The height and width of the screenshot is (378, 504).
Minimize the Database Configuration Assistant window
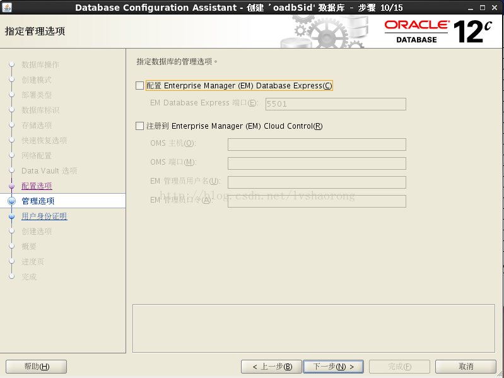pos(471,8)
